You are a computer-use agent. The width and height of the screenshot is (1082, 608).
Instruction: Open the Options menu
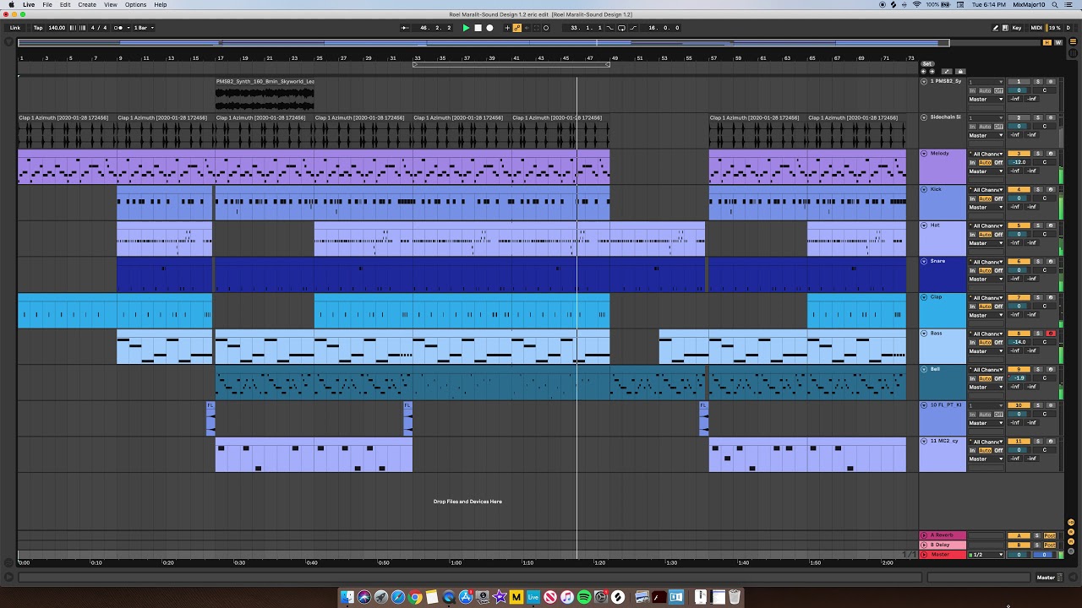point(136,5)
